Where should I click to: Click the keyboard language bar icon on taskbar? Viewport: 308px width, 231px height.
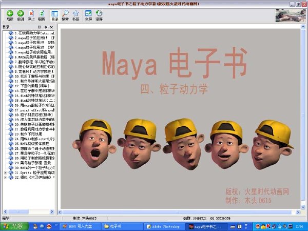[x=233, y=227]
